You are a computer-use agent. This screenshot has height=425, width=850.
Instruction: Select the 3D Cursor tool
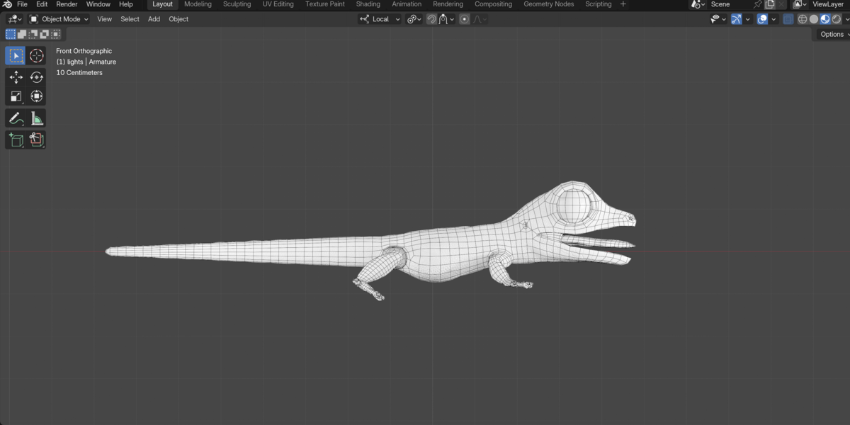tap(37, 56)
